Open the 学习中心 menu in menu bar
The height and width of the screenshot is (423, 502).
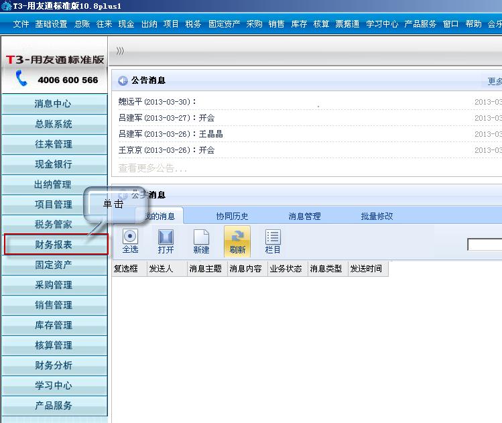tap(382, 24)
